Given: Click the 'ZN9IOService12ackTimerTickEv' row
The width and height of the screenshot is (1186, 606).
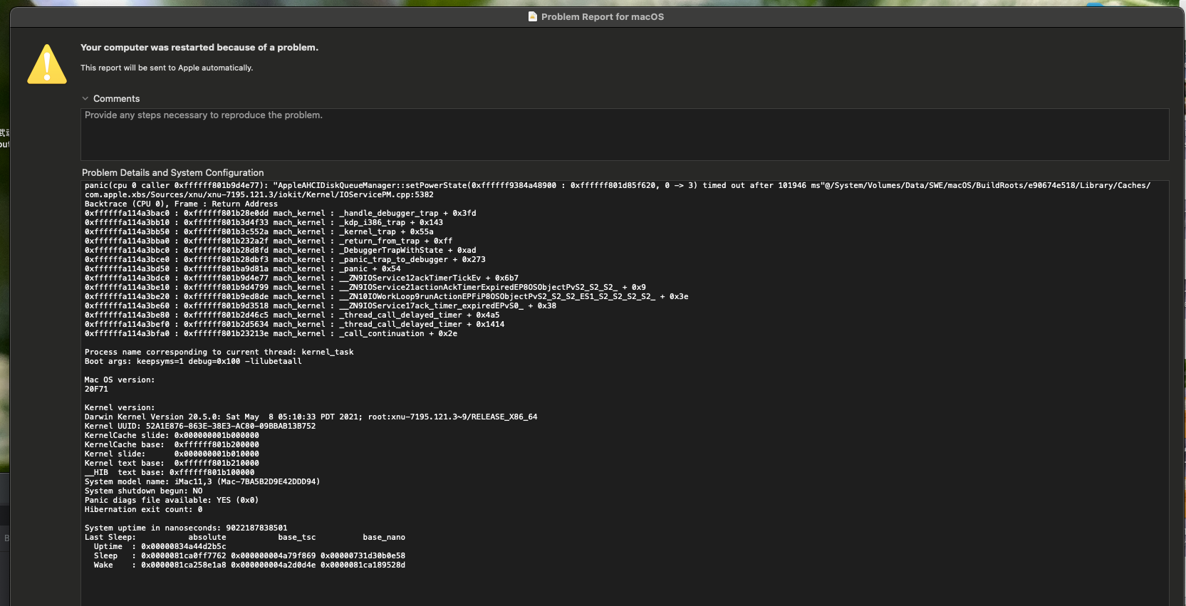Looking at the screenshot, I should (x=301, y=278).
